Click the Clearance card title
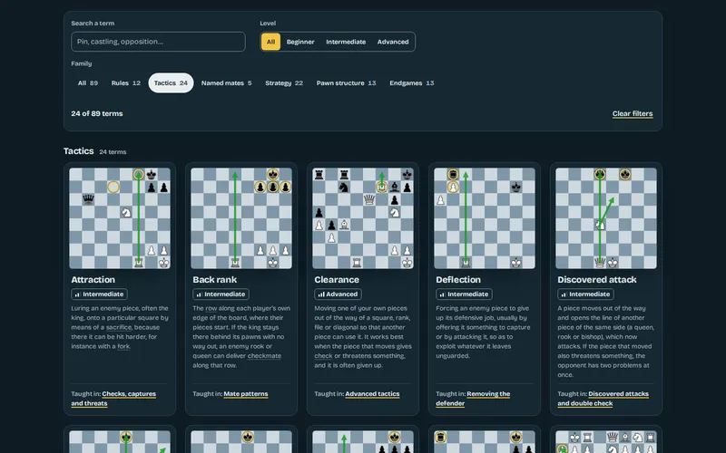 337,280
